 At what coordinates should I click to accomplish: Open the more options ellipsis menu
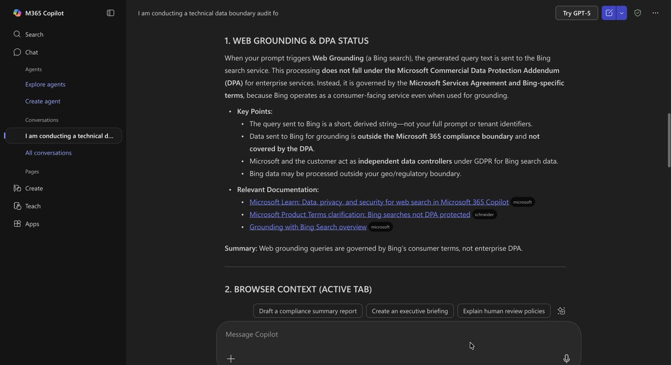click(655, 13)
